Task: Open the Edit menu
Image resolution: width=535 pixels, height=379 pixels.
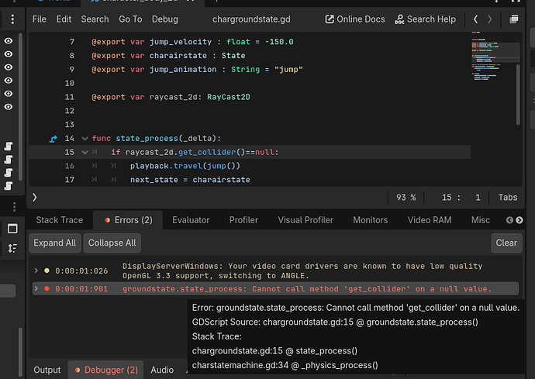Action: click(64, 19)
